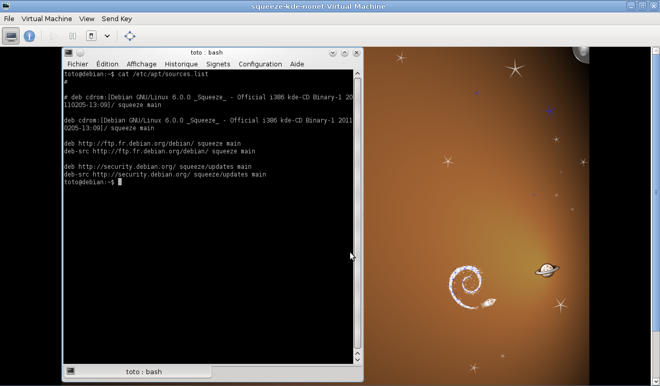Maximize the squeeze-kde-nonet Virtual Machine window
Viewport: 660px width, 386px height.
(x=642, y=6)
